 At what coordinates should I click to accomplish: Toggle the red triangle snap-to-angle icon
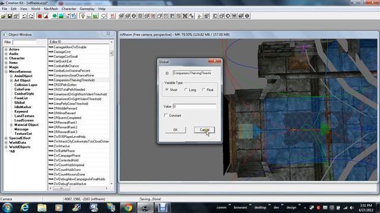pyautogui.click(x=46, y=16)
